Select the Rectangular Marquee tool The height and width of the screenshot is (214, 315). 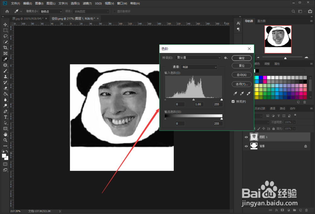coord(5,30)
